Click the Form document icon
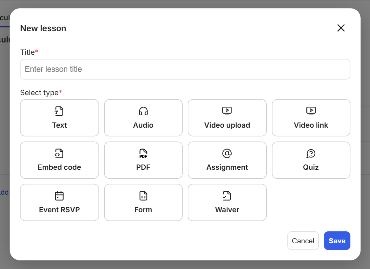The width and height of the screenshot is (370, 269). pyautogui.click(x=143, y=196)
